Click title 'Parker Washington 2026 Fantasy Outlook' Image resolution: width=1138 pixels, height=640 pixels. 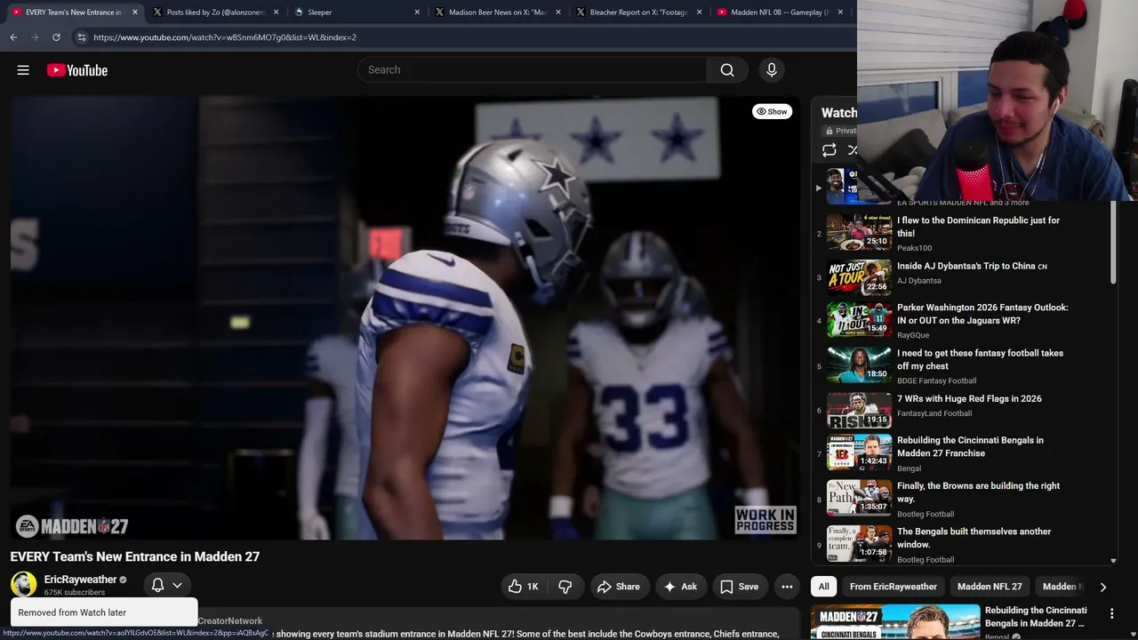click(x=982, y=314)
